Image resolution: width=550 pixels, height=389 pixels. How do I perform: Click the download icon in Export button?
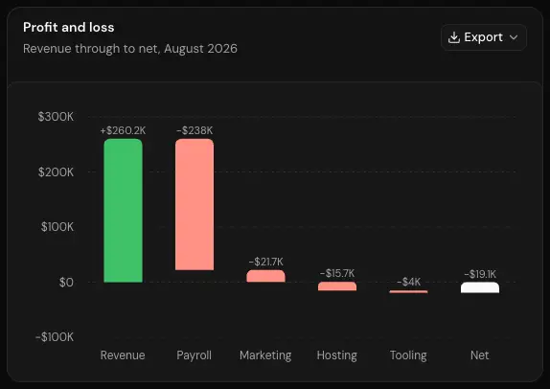pos(454,37)
